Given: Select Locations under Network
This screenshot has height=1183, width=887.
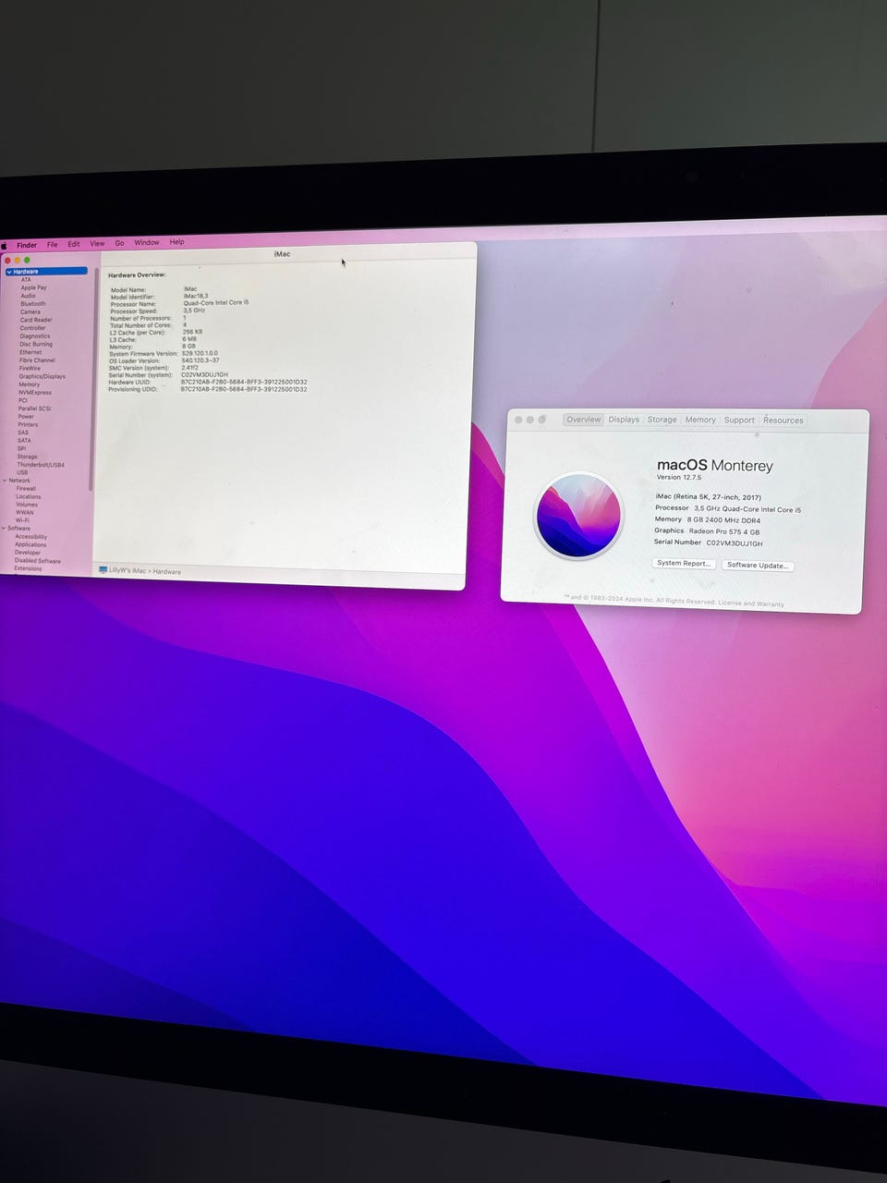Looking at the screenshot, I should tap(29, 497).
